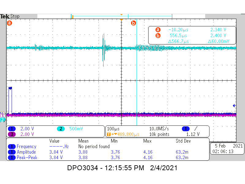The image size is (245, 184).
Task: Click the orange T trigger delay icon
Action: pyautogui.click(x=108, y=134)
